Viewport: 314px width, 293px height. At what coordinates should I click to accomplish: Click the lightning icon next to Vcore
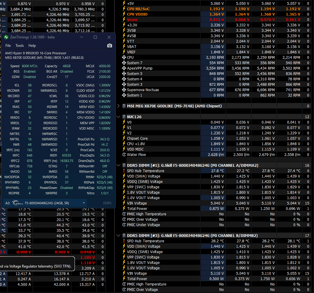point(124,19)
